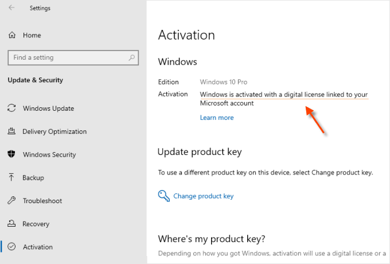Open the Backup settings label
The width and height of the screenshot is (390, 264).
(33, 178)
